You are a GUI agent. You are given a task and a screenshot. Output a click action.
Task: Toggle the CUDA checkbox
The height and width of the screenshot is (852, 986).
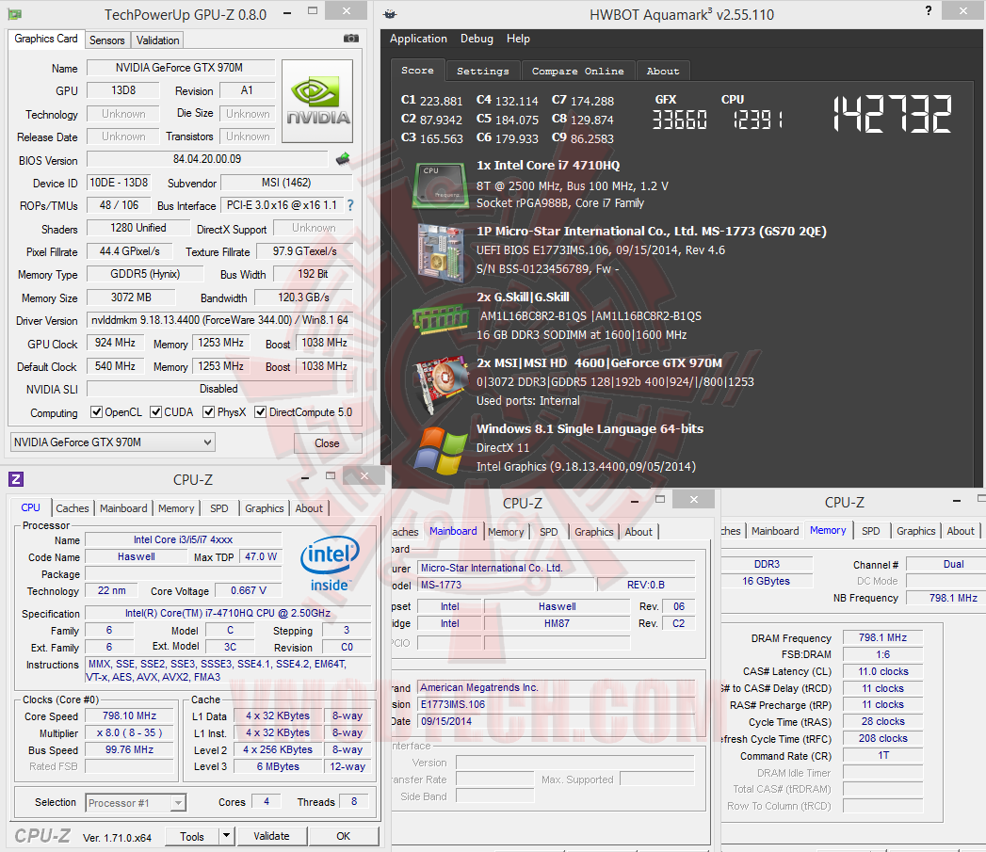click(x=156, y=412)
